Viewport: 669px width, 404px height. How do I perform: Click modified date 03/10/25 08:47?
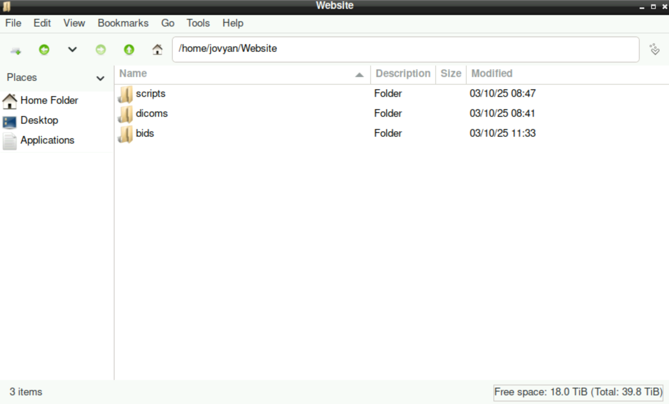(x=503, y=94)
